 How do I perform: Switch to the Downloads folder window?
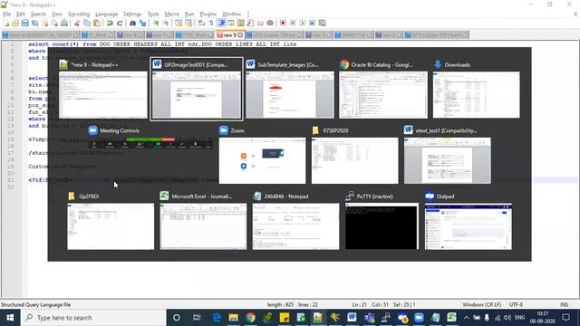pyautogui.click(x=477, y=89)
